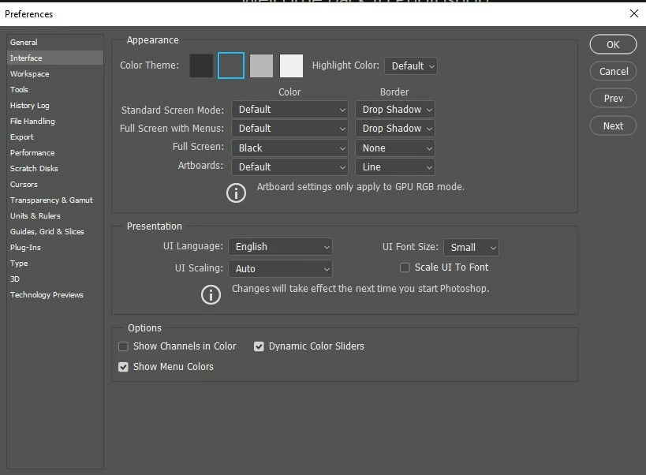This screenshot has height=475, width=646.
Task: Enable Scale UI To Font checkbox
Action: pyautogui.click(x=405, y=267)
